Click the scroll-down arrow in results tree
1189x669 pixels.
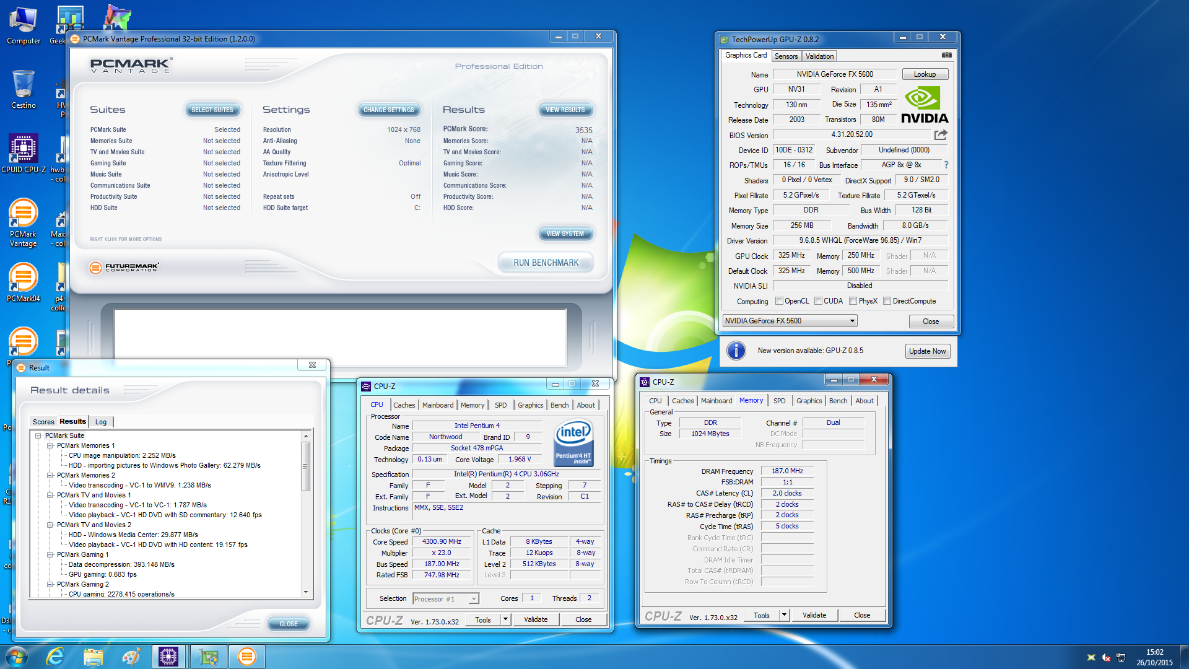coord(305,592)
